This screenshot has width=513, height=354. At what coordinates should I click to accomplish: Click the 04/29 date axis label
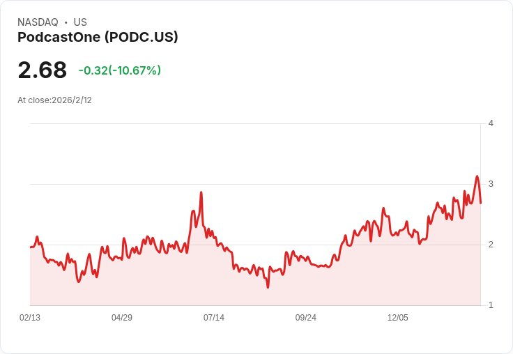[122, 317]
